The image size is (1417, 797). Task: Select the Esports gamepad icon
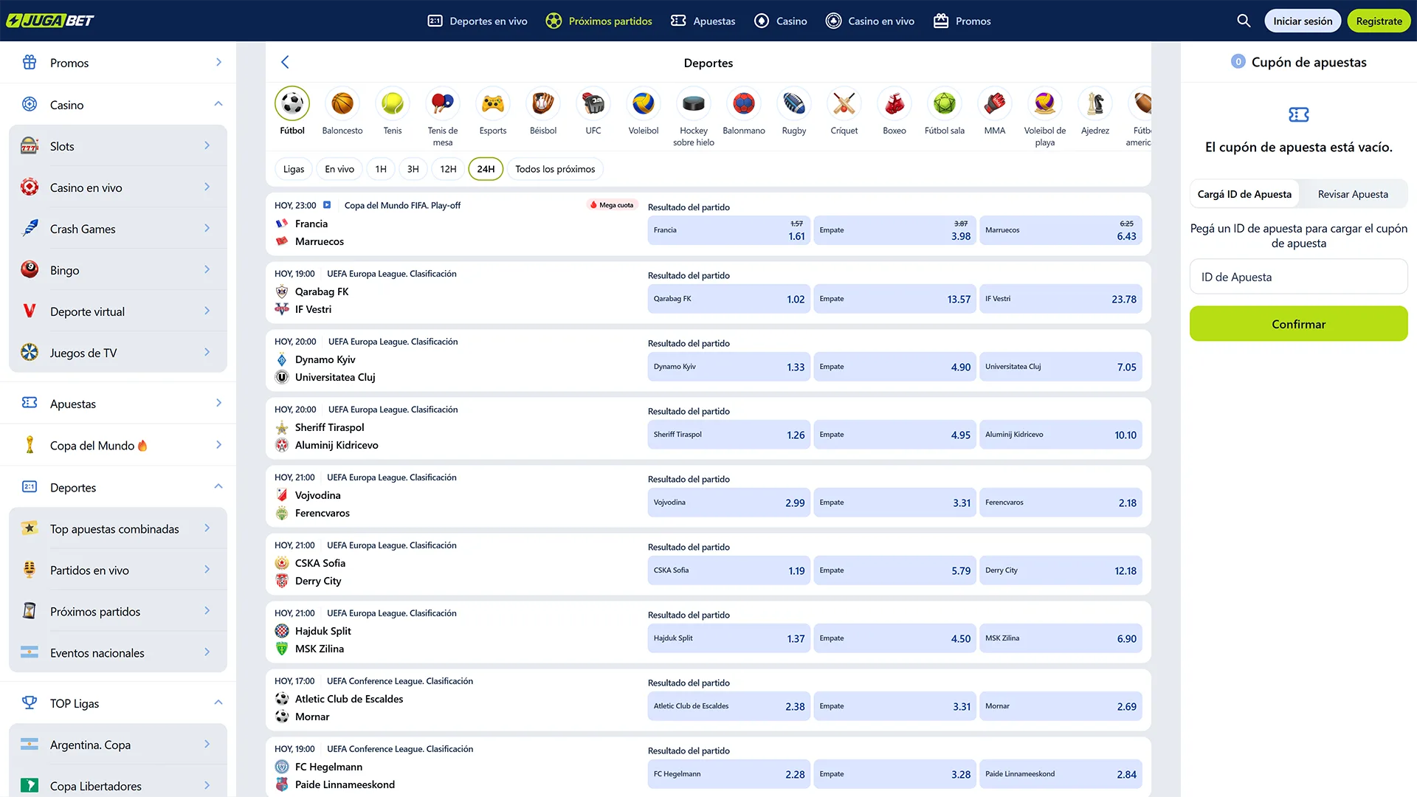click(x=493, y=104)
